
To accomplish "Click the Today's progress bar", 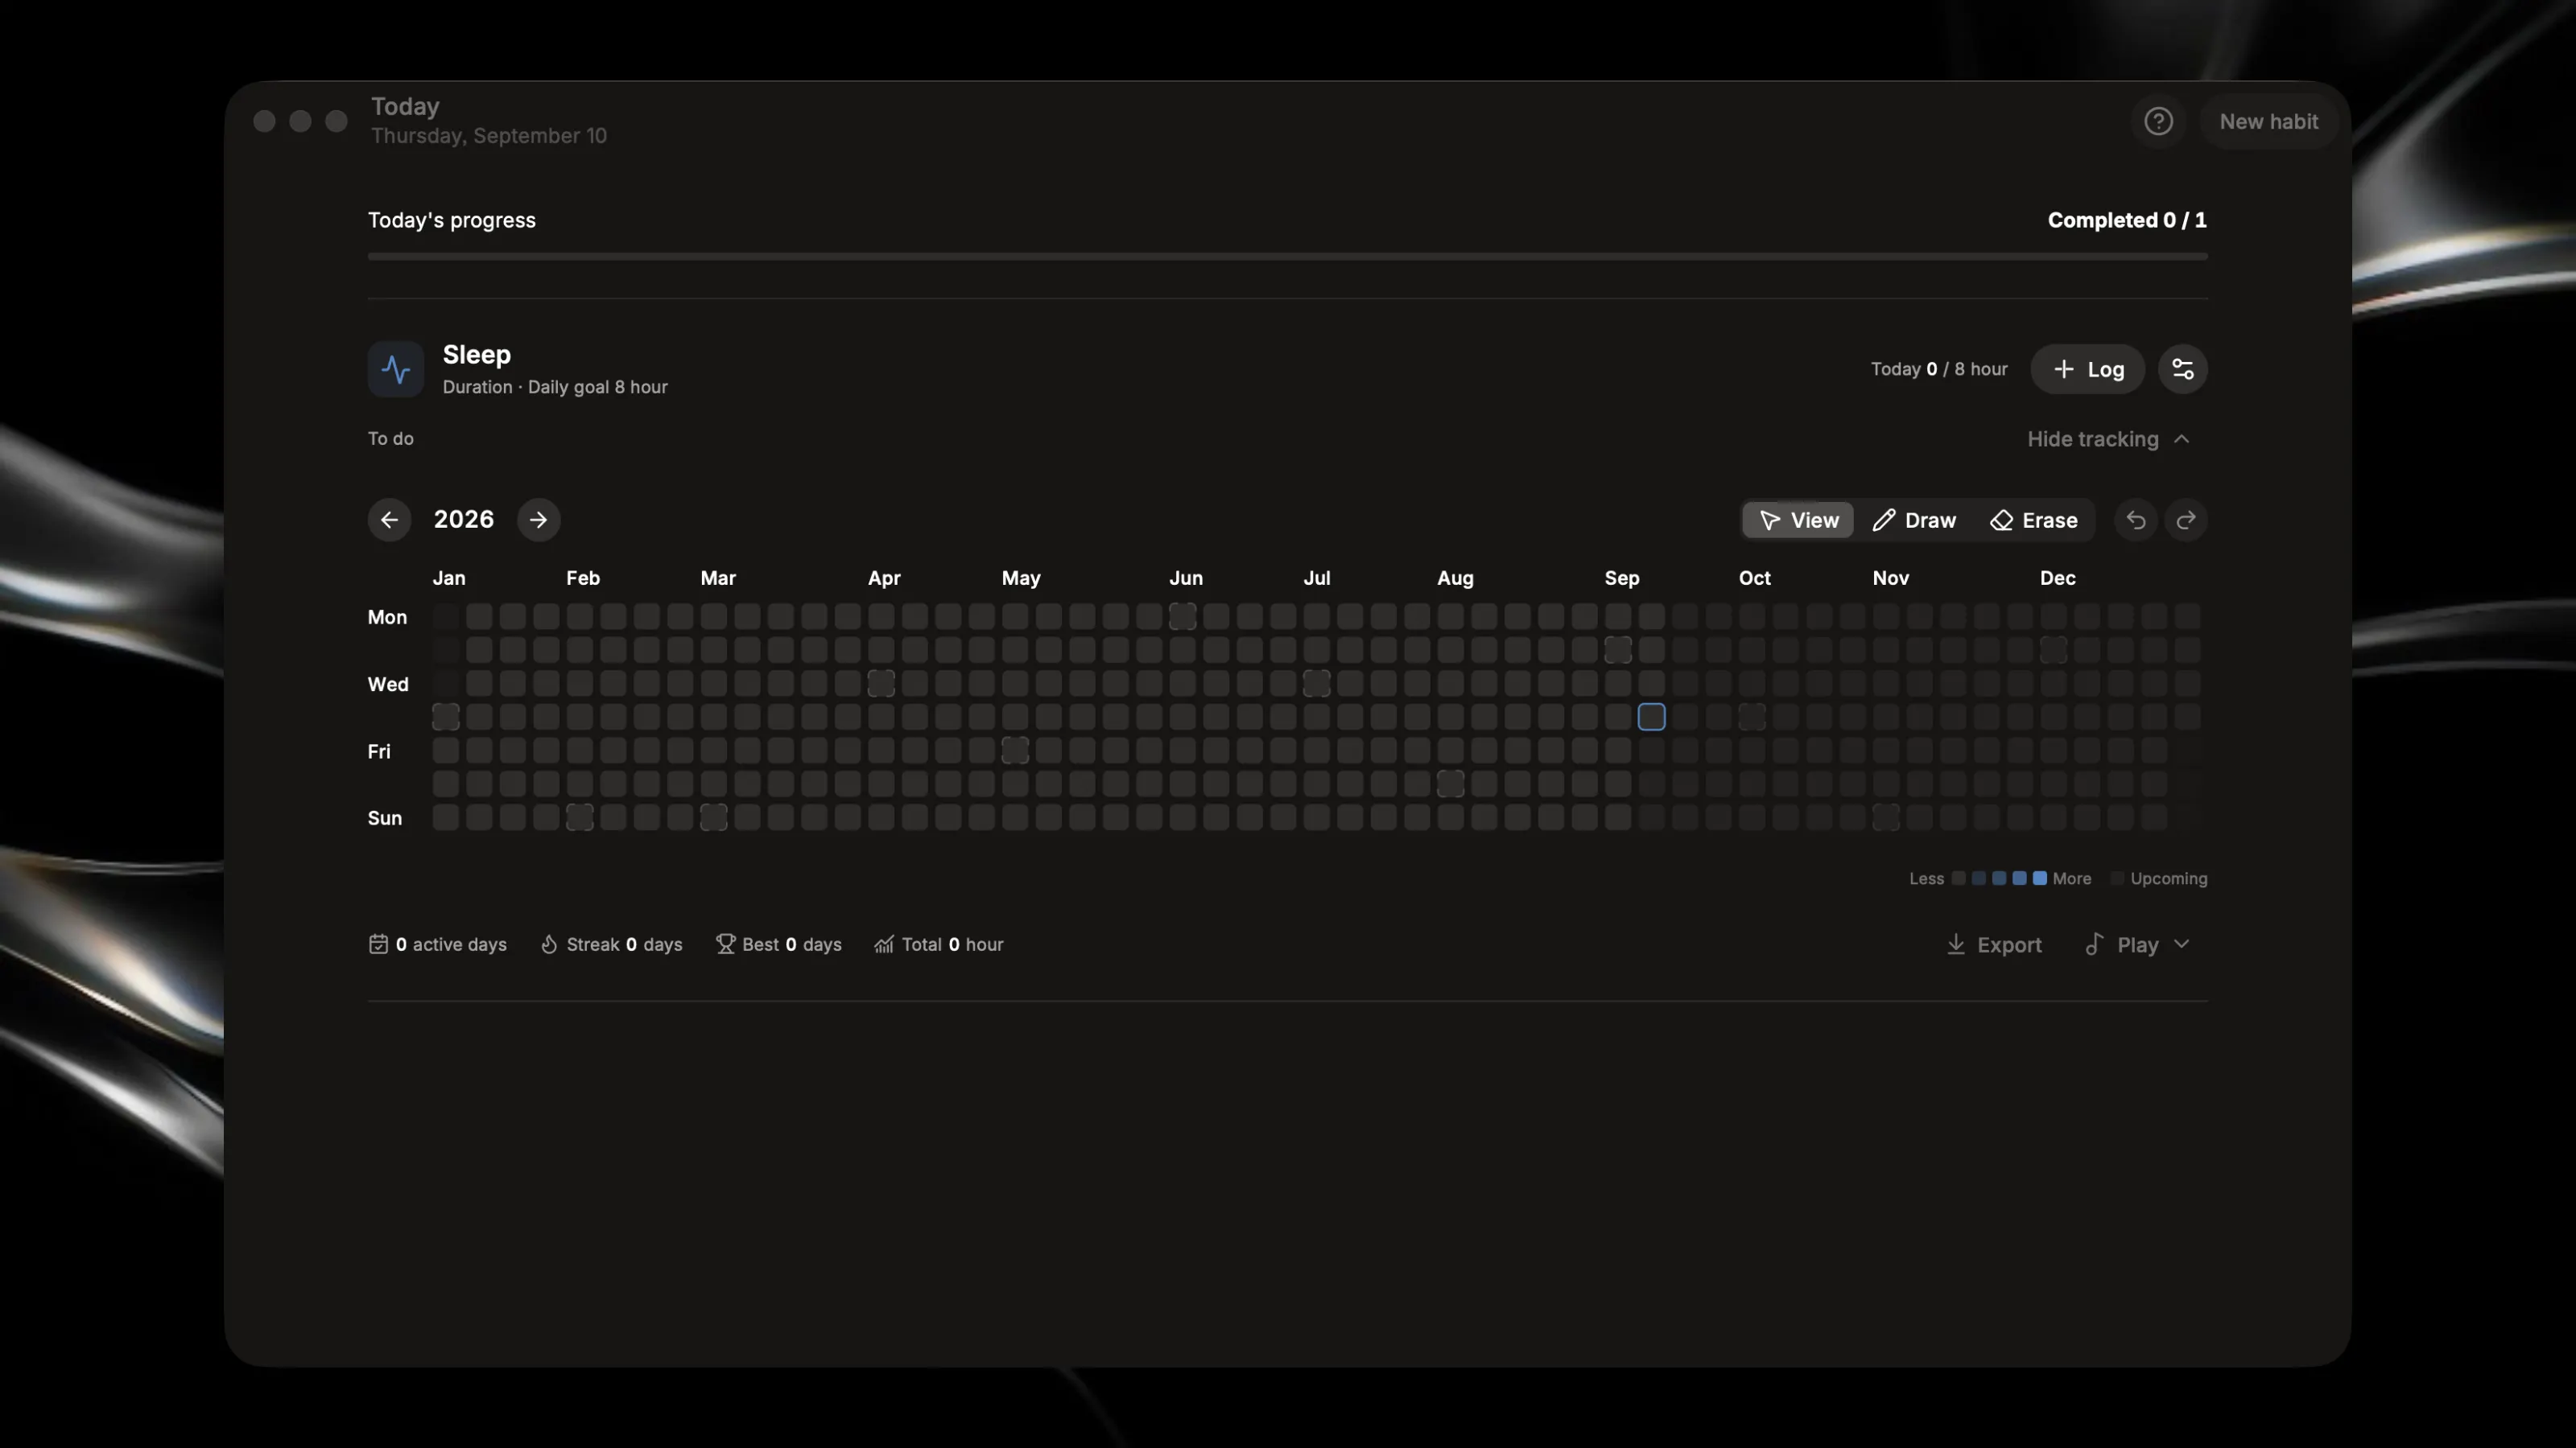I will 1287,257.
